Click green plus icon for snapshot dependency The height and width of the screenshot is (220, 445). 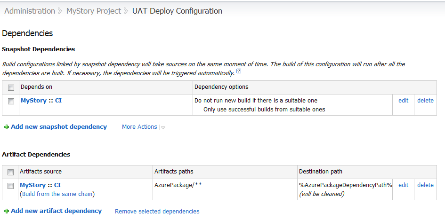point(7,127)
